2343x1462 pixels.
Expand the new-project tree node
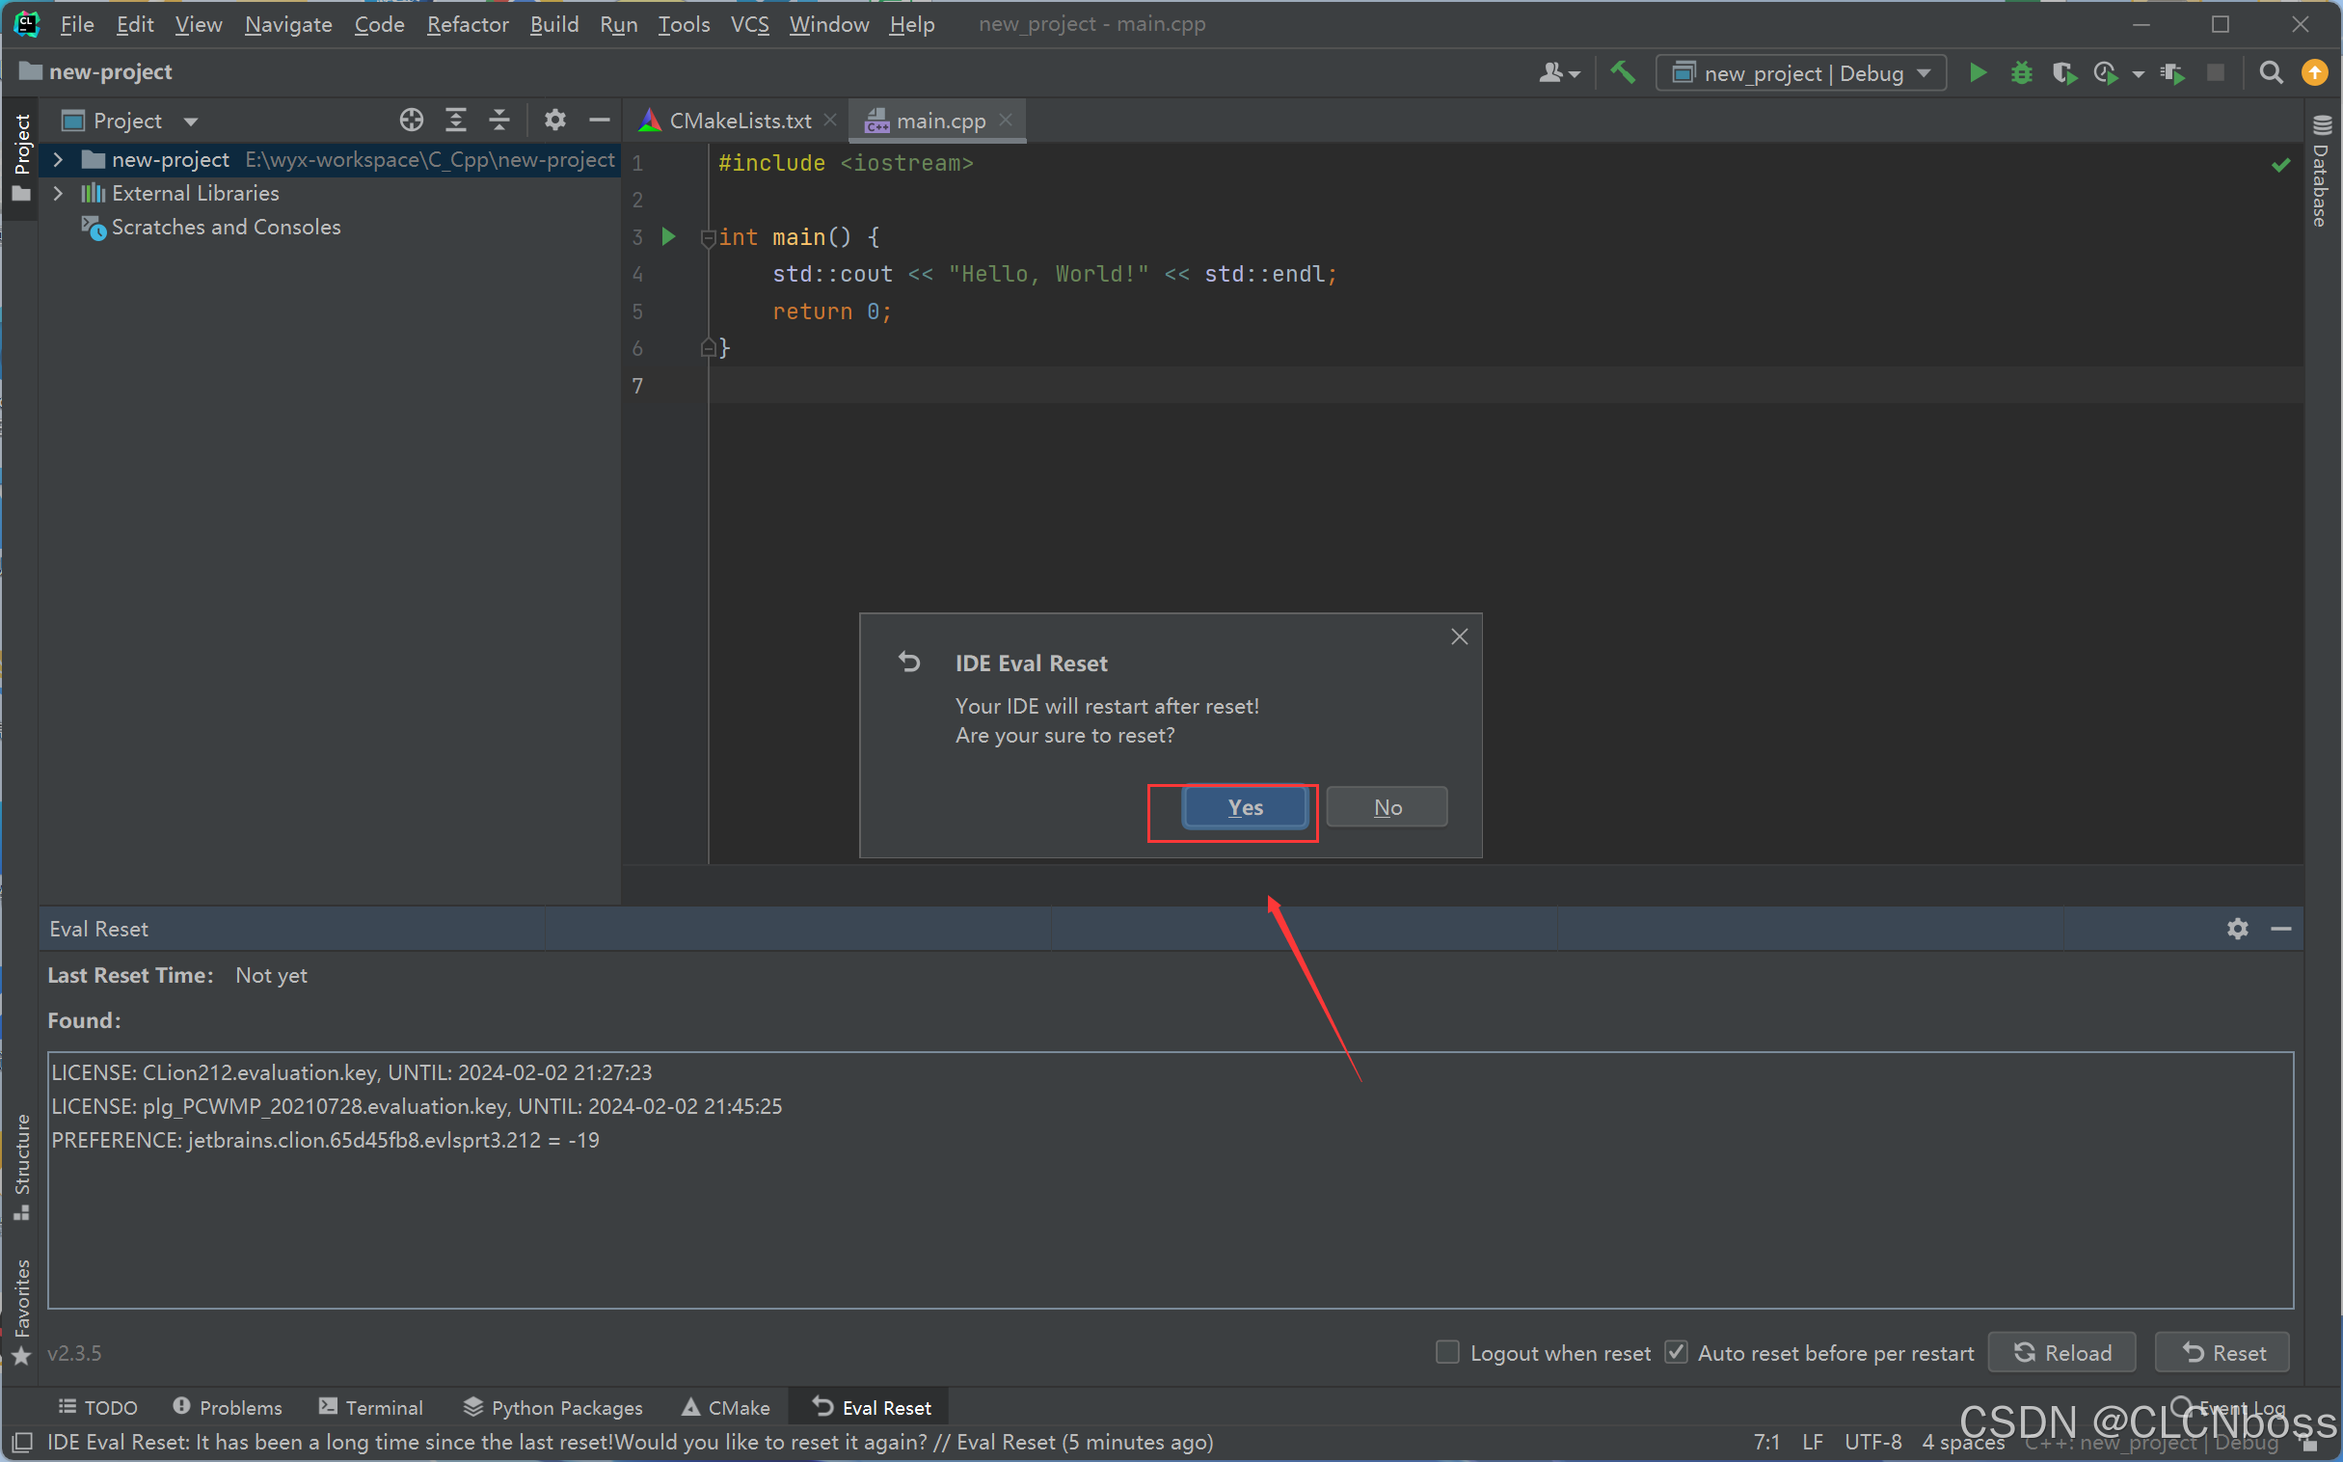(x=58, y=159)
